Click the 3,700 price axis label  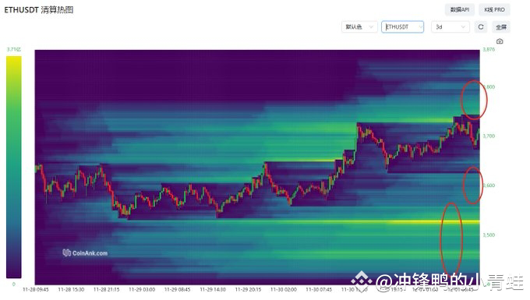489,136
